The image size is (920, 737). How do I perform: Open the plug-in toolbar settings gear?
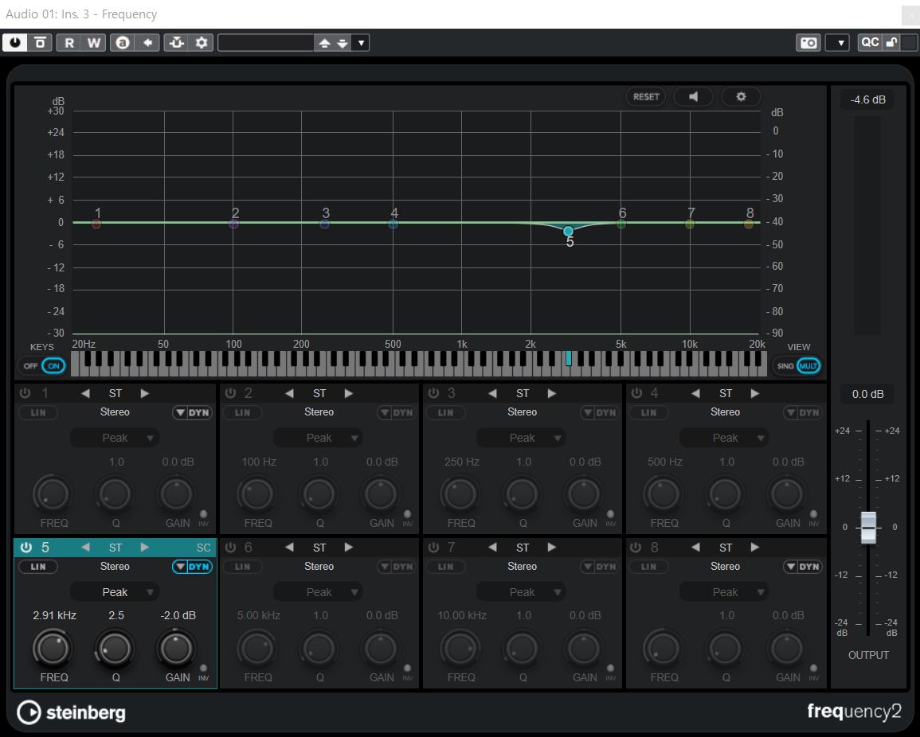[202, 43]
